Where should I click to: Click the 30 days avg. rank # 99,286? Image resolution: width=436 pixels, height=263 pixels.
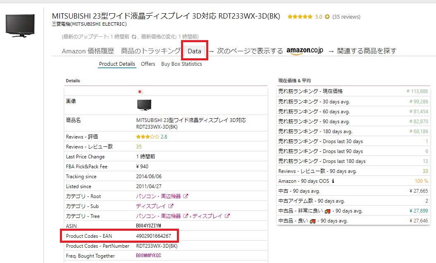(x=419, y=102)
